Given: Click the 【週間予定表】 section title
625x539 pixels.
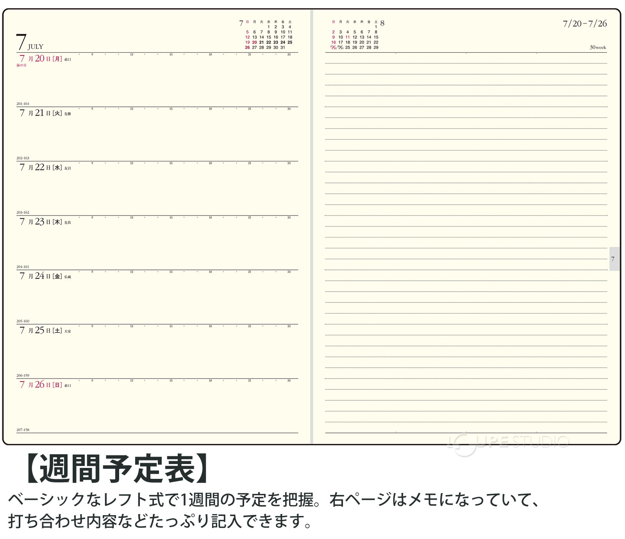Looking at the screenshot, I should tap(116, 469).
